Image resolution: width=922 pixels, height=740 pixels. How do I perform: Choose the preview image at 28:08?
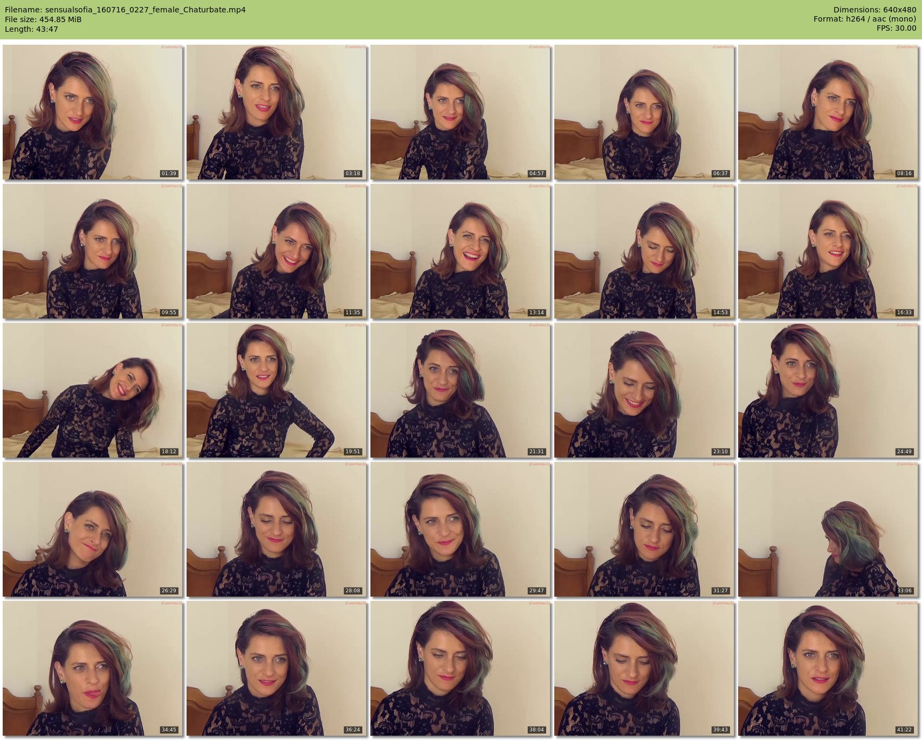[x=277, y=529]
